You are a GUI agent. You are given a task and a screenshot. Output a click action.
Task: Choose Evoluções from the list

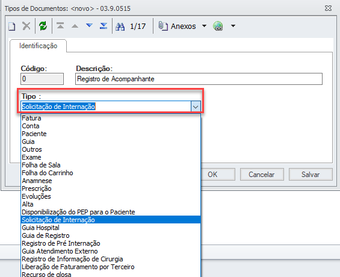[111, 196]
